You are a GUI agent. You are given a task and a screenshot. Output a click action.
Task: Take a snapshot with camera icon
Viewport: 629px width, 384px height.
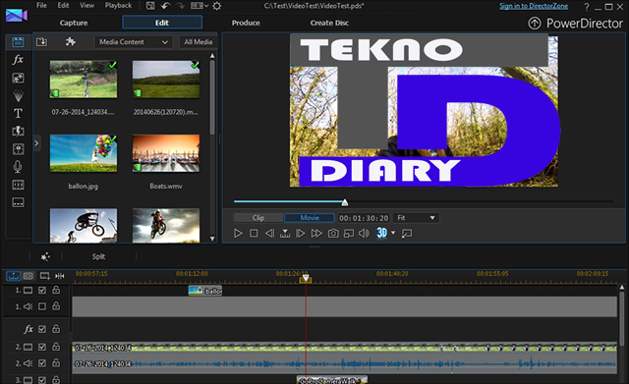click(333, 234)
